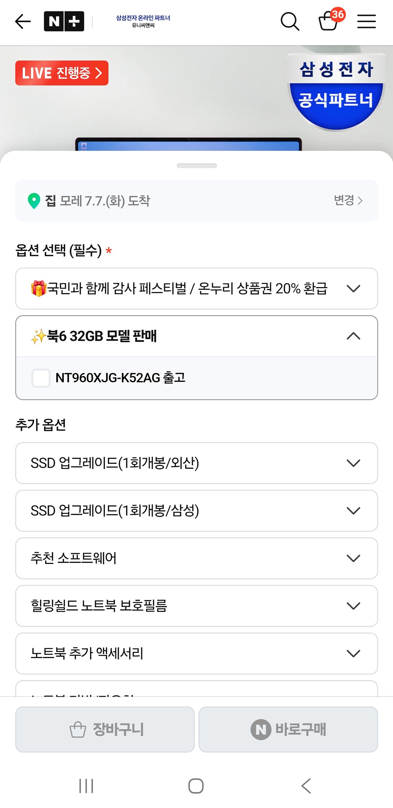The image size is (393, 808).
Task: Tap Android home navigation icon
Action: 196,786
